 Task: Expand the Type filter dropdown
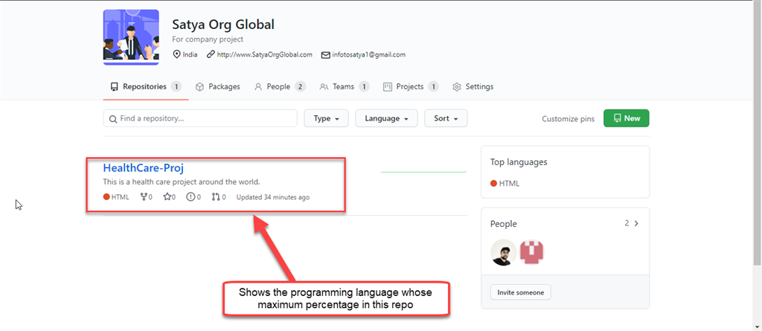point(326,118)
